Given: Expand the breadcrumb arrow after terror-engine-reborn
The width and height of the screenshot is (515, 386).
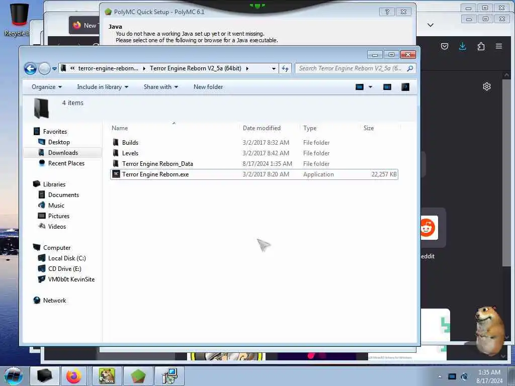Looking at the screenshot, I should (x=144, y=68).
